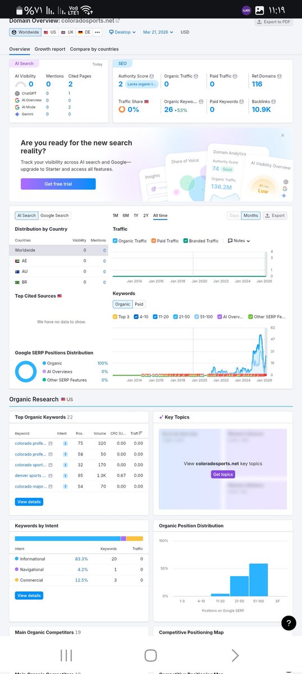Screen dimensions: 302x674
Task: Click the Google SERP Positions donut chart
Action: click(x=25, y=371)
